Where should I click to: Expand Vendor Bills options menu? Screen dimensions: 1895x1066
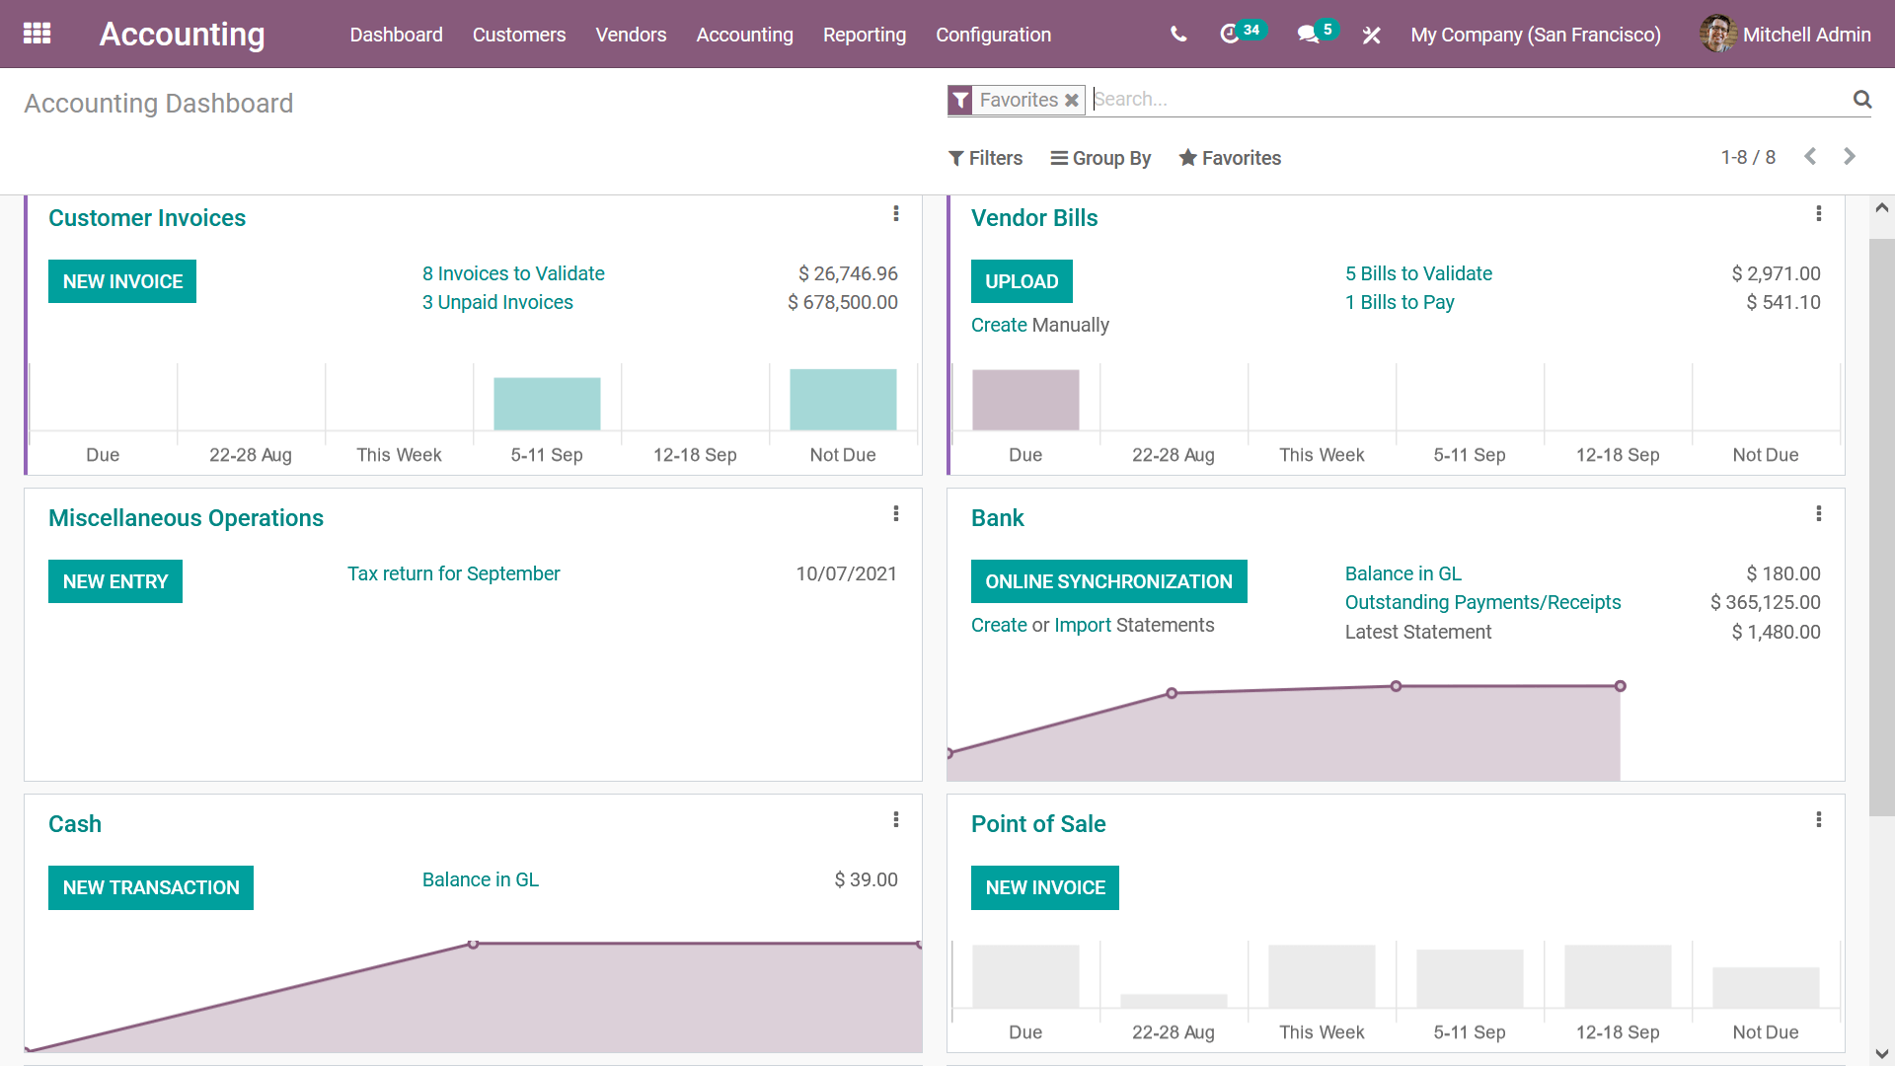point(1820,213)
